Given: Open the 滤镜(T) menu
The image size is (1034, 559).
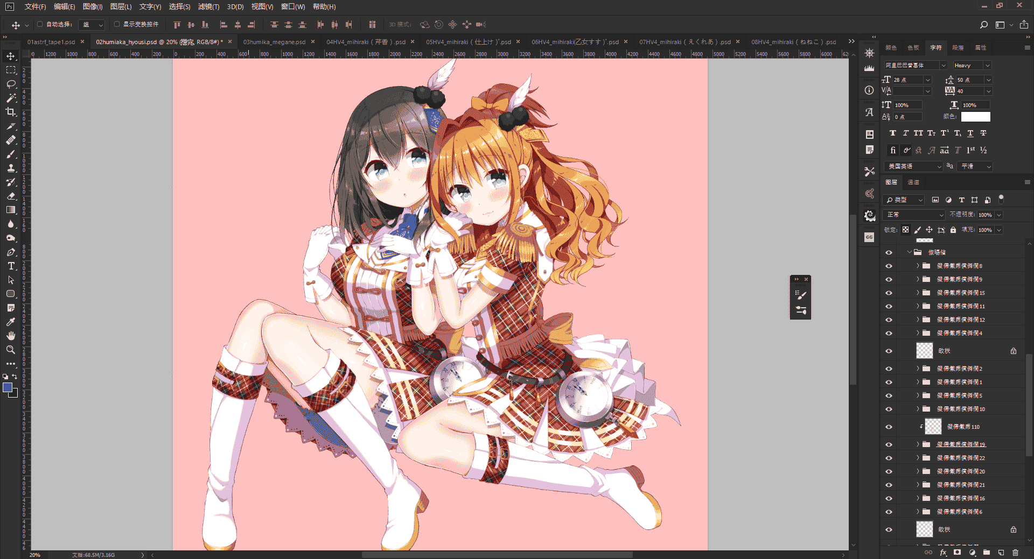Looking at the screenshot, I should tap(208, 6).
